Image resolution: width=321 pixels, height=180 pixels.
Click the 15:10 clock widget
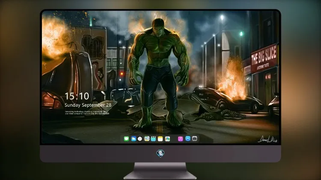pyautogui.click(x=77, y=96)
